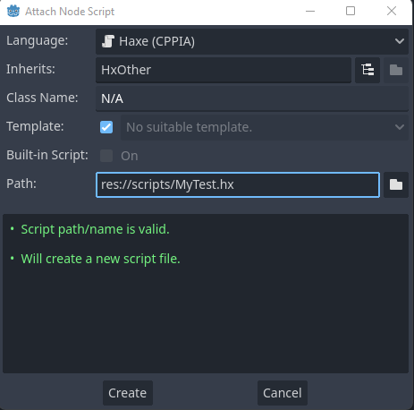
Task: Click the Inherits folder browse icon
Action: (x=396, y=70)
